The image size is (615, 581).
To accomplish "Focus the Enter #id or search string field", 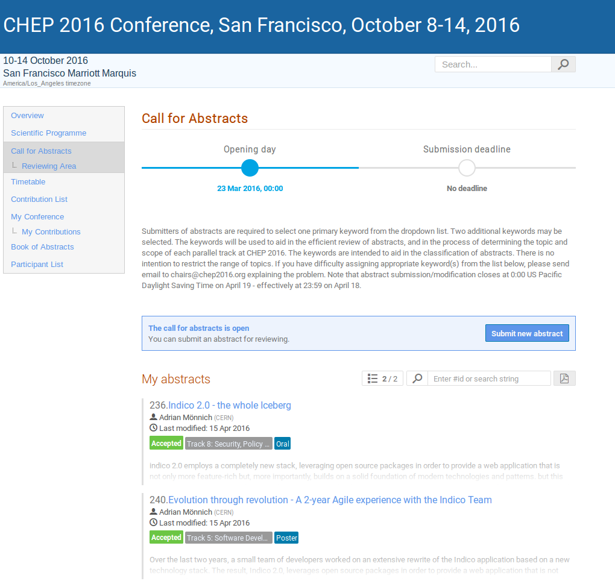I will pyautogui.click(x=489, y=378).
